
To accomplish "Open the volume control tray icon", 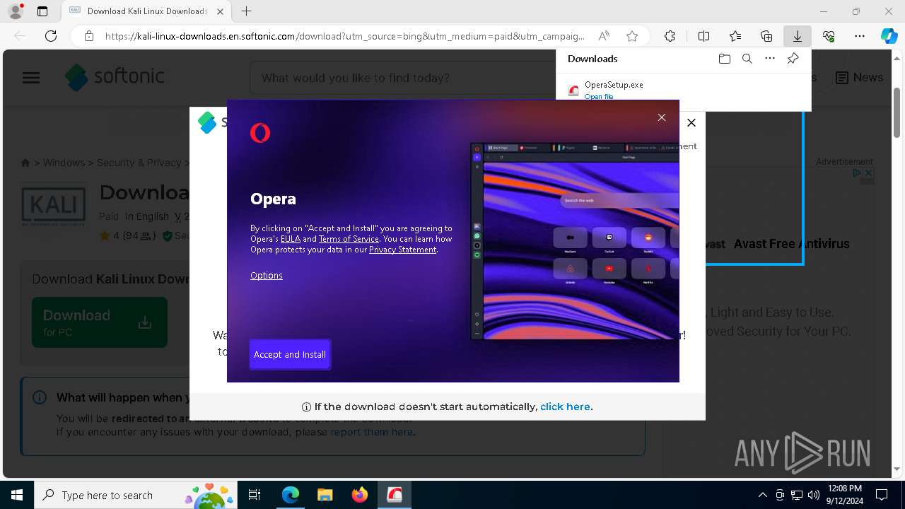I will tap(814, 495).
